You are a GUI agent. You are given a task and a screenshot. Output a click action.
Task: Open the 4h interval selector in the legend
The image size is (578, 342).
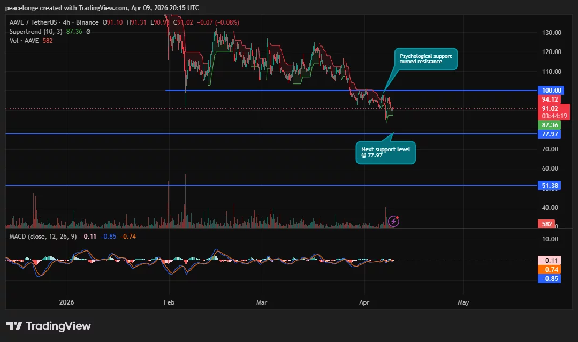pyautogui.click(x=66, y=22)
